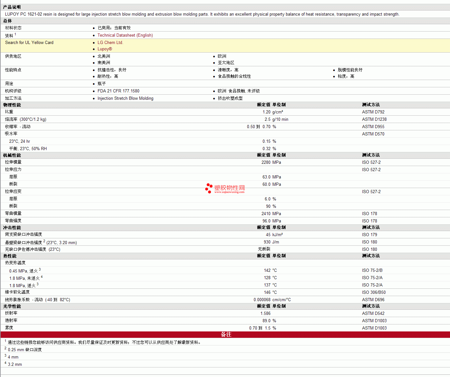Select the 'ASTM D792' test method
This screenshot has height=377, width=450.
[x=373, y=112]
